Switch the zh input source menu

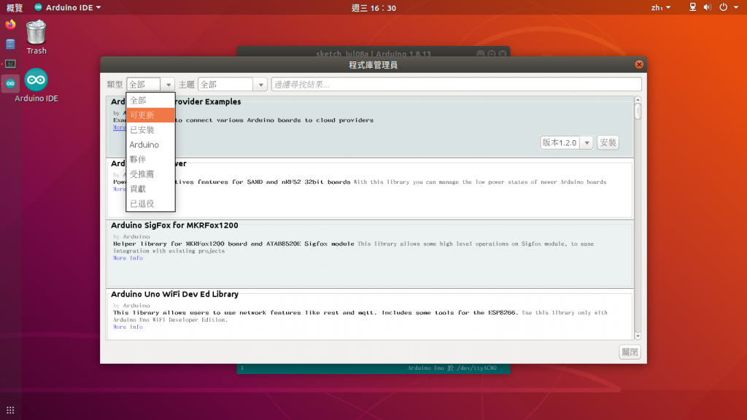click(x=661, y=7)
